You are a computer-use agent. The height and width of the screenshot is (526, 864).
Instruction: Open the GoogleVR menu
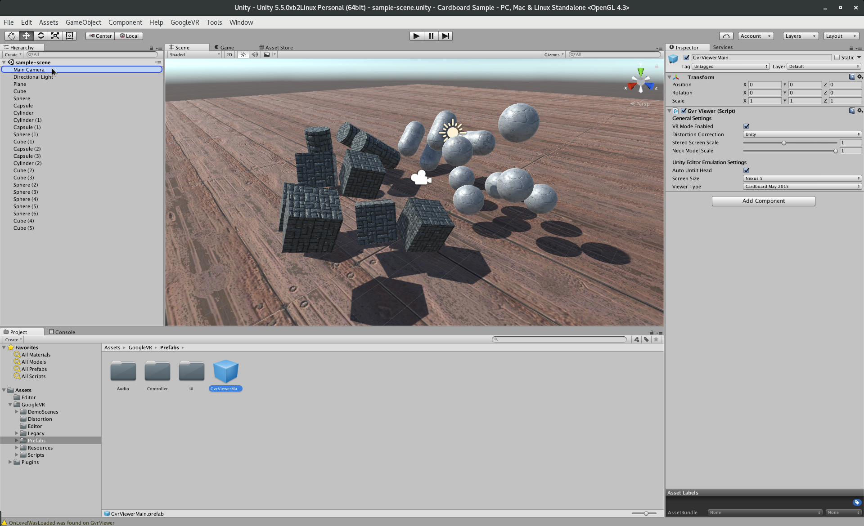tap(184, 22)
